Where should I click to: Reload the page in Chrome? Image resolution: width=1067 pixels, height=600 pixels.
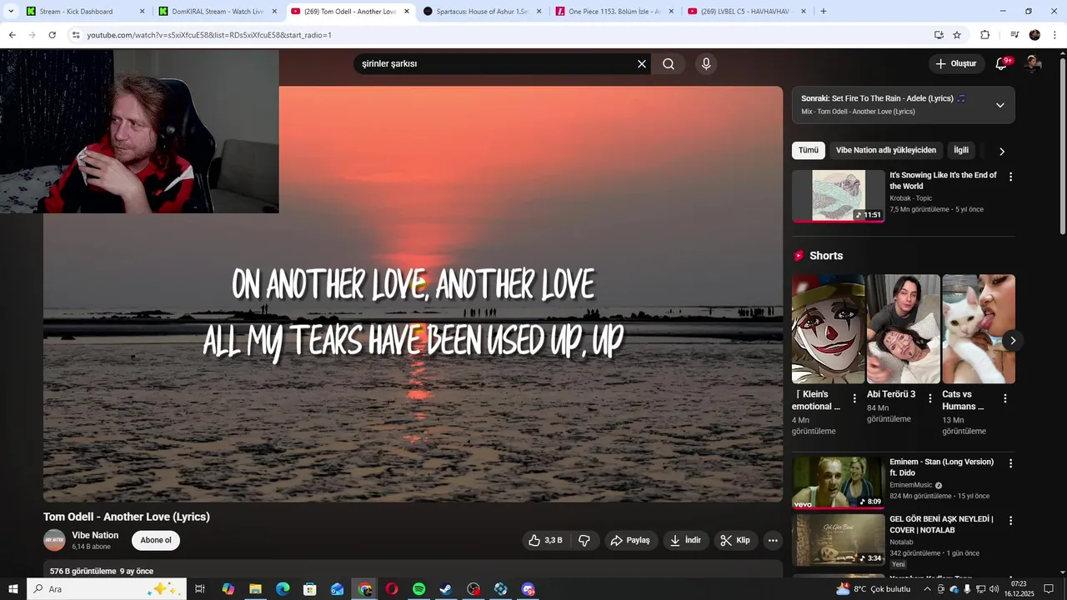coord(52,35)
